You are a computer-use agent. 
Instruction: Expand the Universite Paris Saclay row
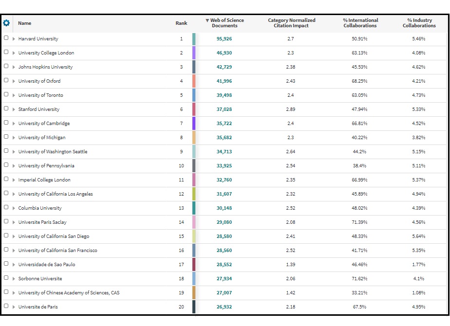pyautogui.click(x=14, y=222)
